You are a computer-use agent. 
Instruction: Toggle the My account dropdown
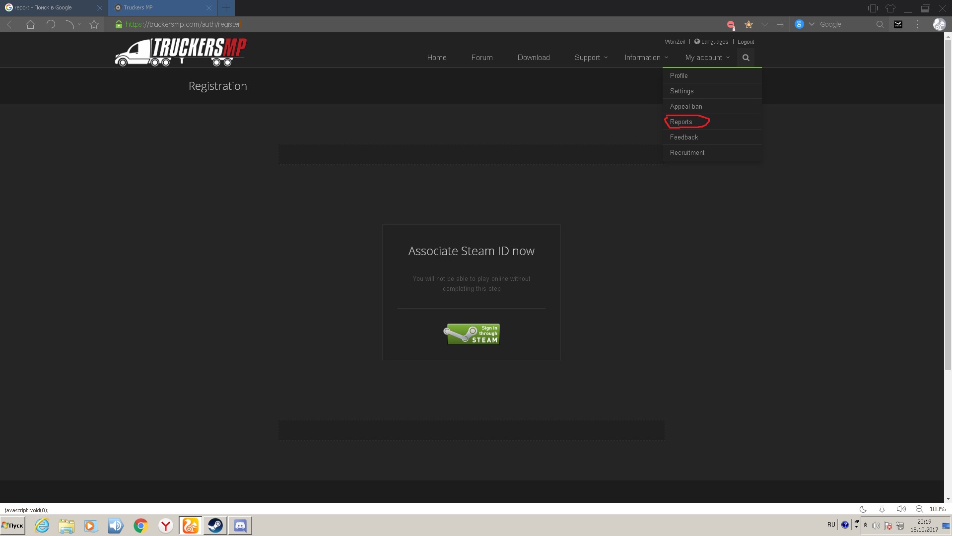tap(707, 58)
